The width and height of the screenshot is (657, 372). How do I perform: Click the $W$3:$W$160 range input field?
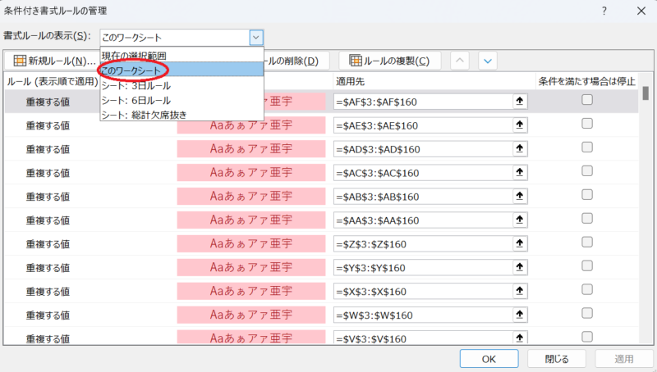[423, 315]
